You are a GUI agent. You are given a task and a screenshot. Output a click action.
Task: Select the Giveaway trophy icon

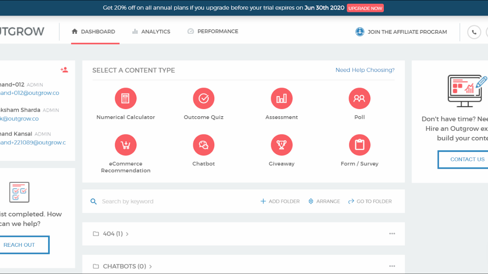click(x=281, y=145)
